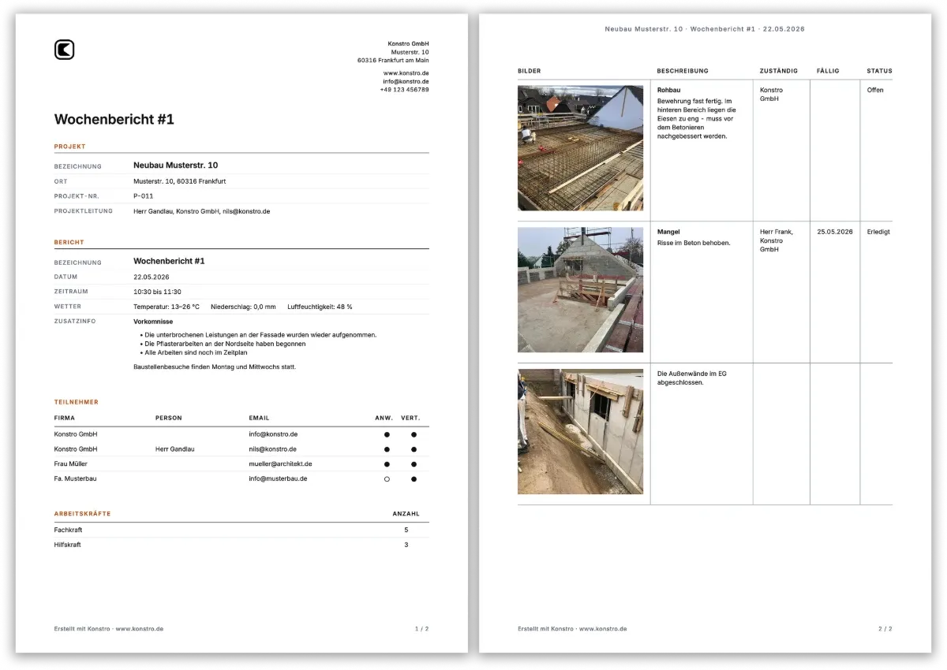Open the www.konstro.de header link

tap(406, 73)
